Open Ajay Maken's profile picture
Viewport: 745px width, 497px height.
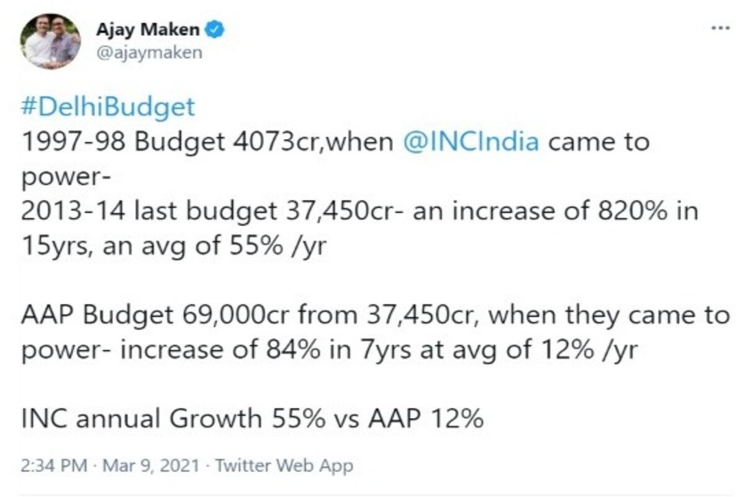click(50, 41)
